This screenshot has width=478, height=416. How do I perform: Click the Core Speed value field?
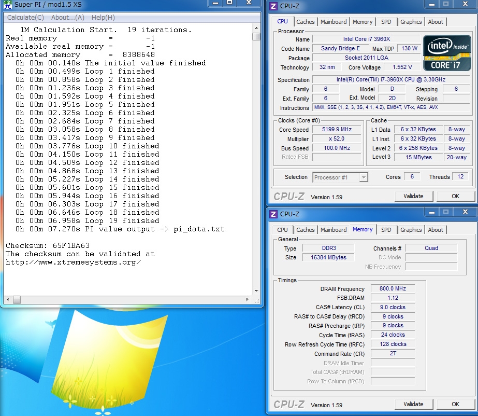click(x=338, y=130)
